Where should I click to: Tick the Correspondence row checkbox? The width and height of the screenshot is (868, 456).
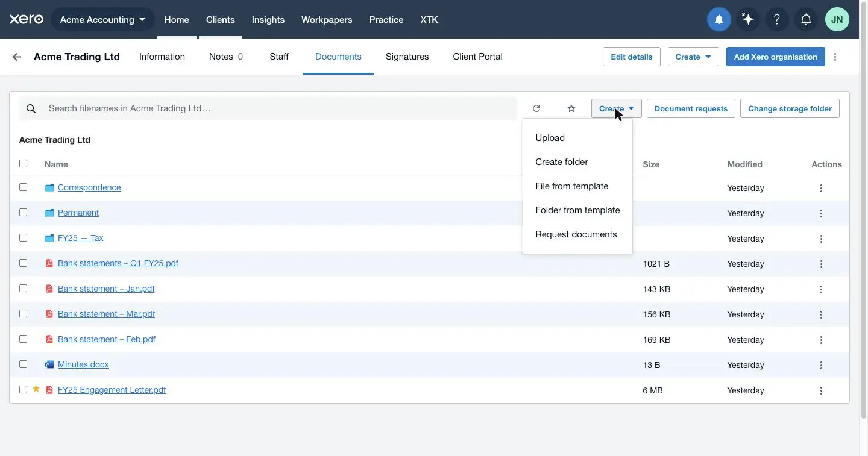pos(24,187)
